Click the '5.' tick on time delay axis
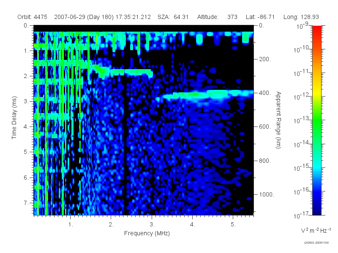The width and height of the screenshot is (338, 253). 26,152
